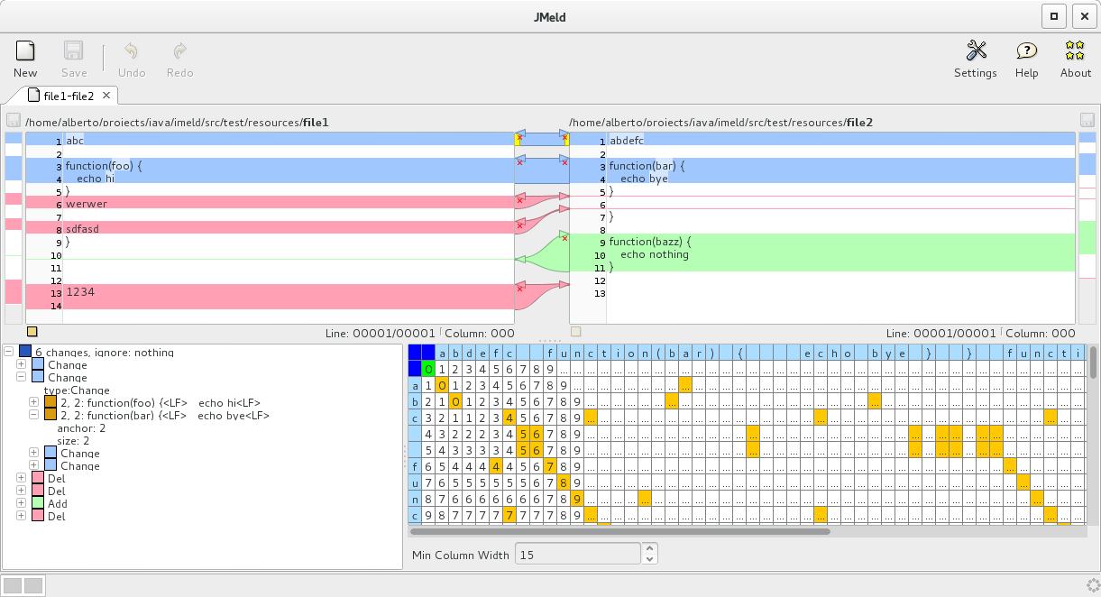Click left-pointing arrow beside the 1234 deletion
The width and height of the screenshot is (1101, 597).
pos(519,284)
